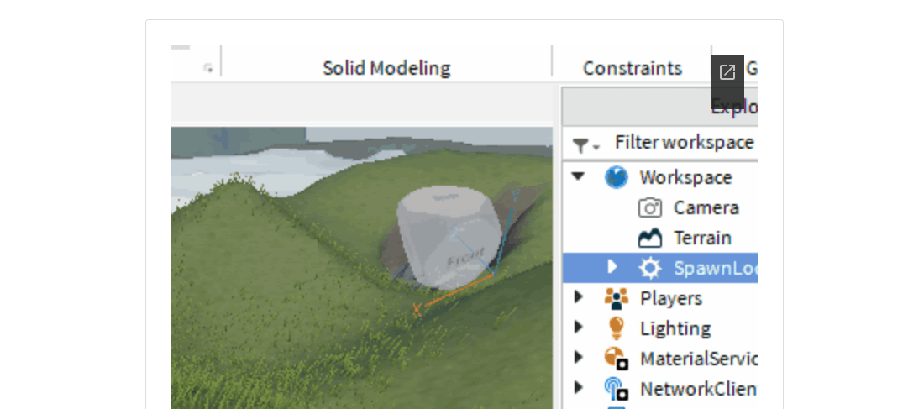Image resolution: width=924 pixels, height=409 pixels.
Task: Click the MaterialService icon
Action: click(616, 359)
